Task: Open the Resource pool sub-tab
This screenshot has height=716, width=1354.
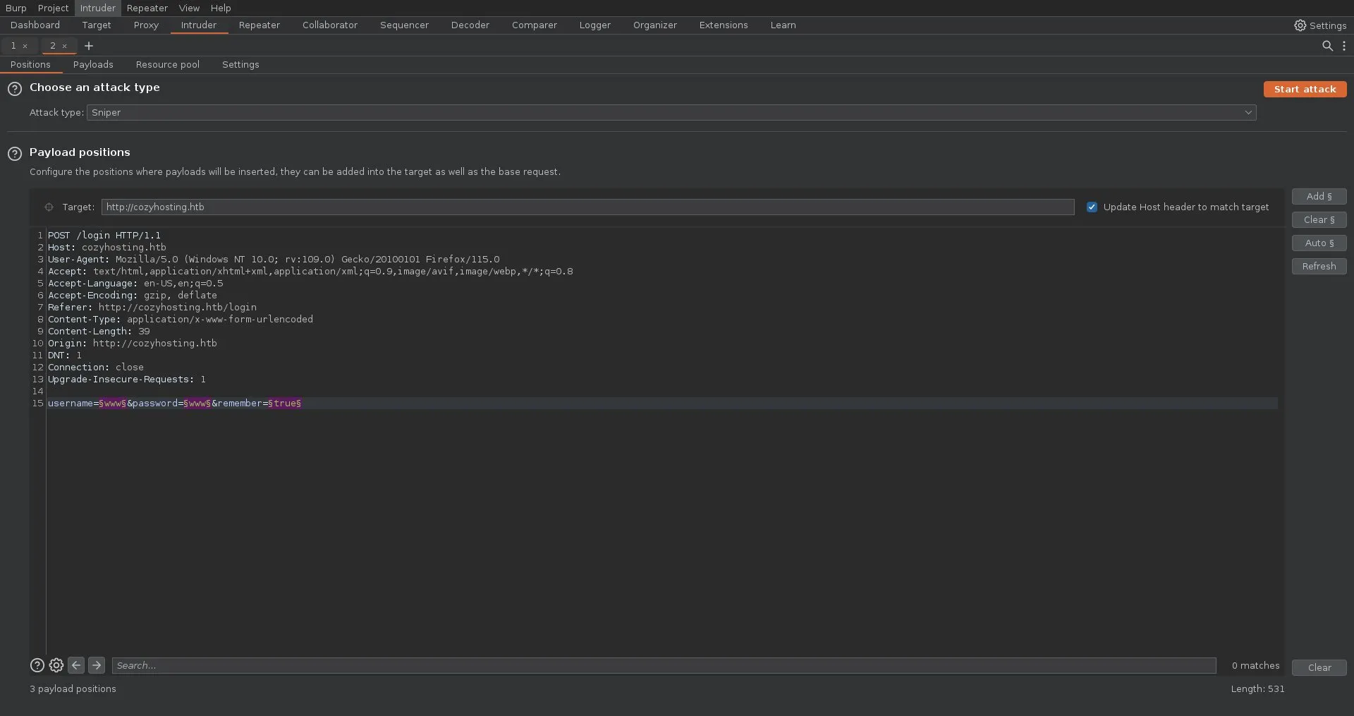Action: (168, 65)
